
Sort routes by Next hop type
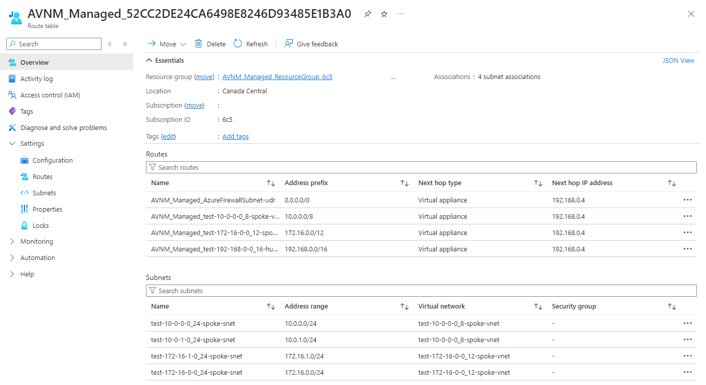coord(538,183)
